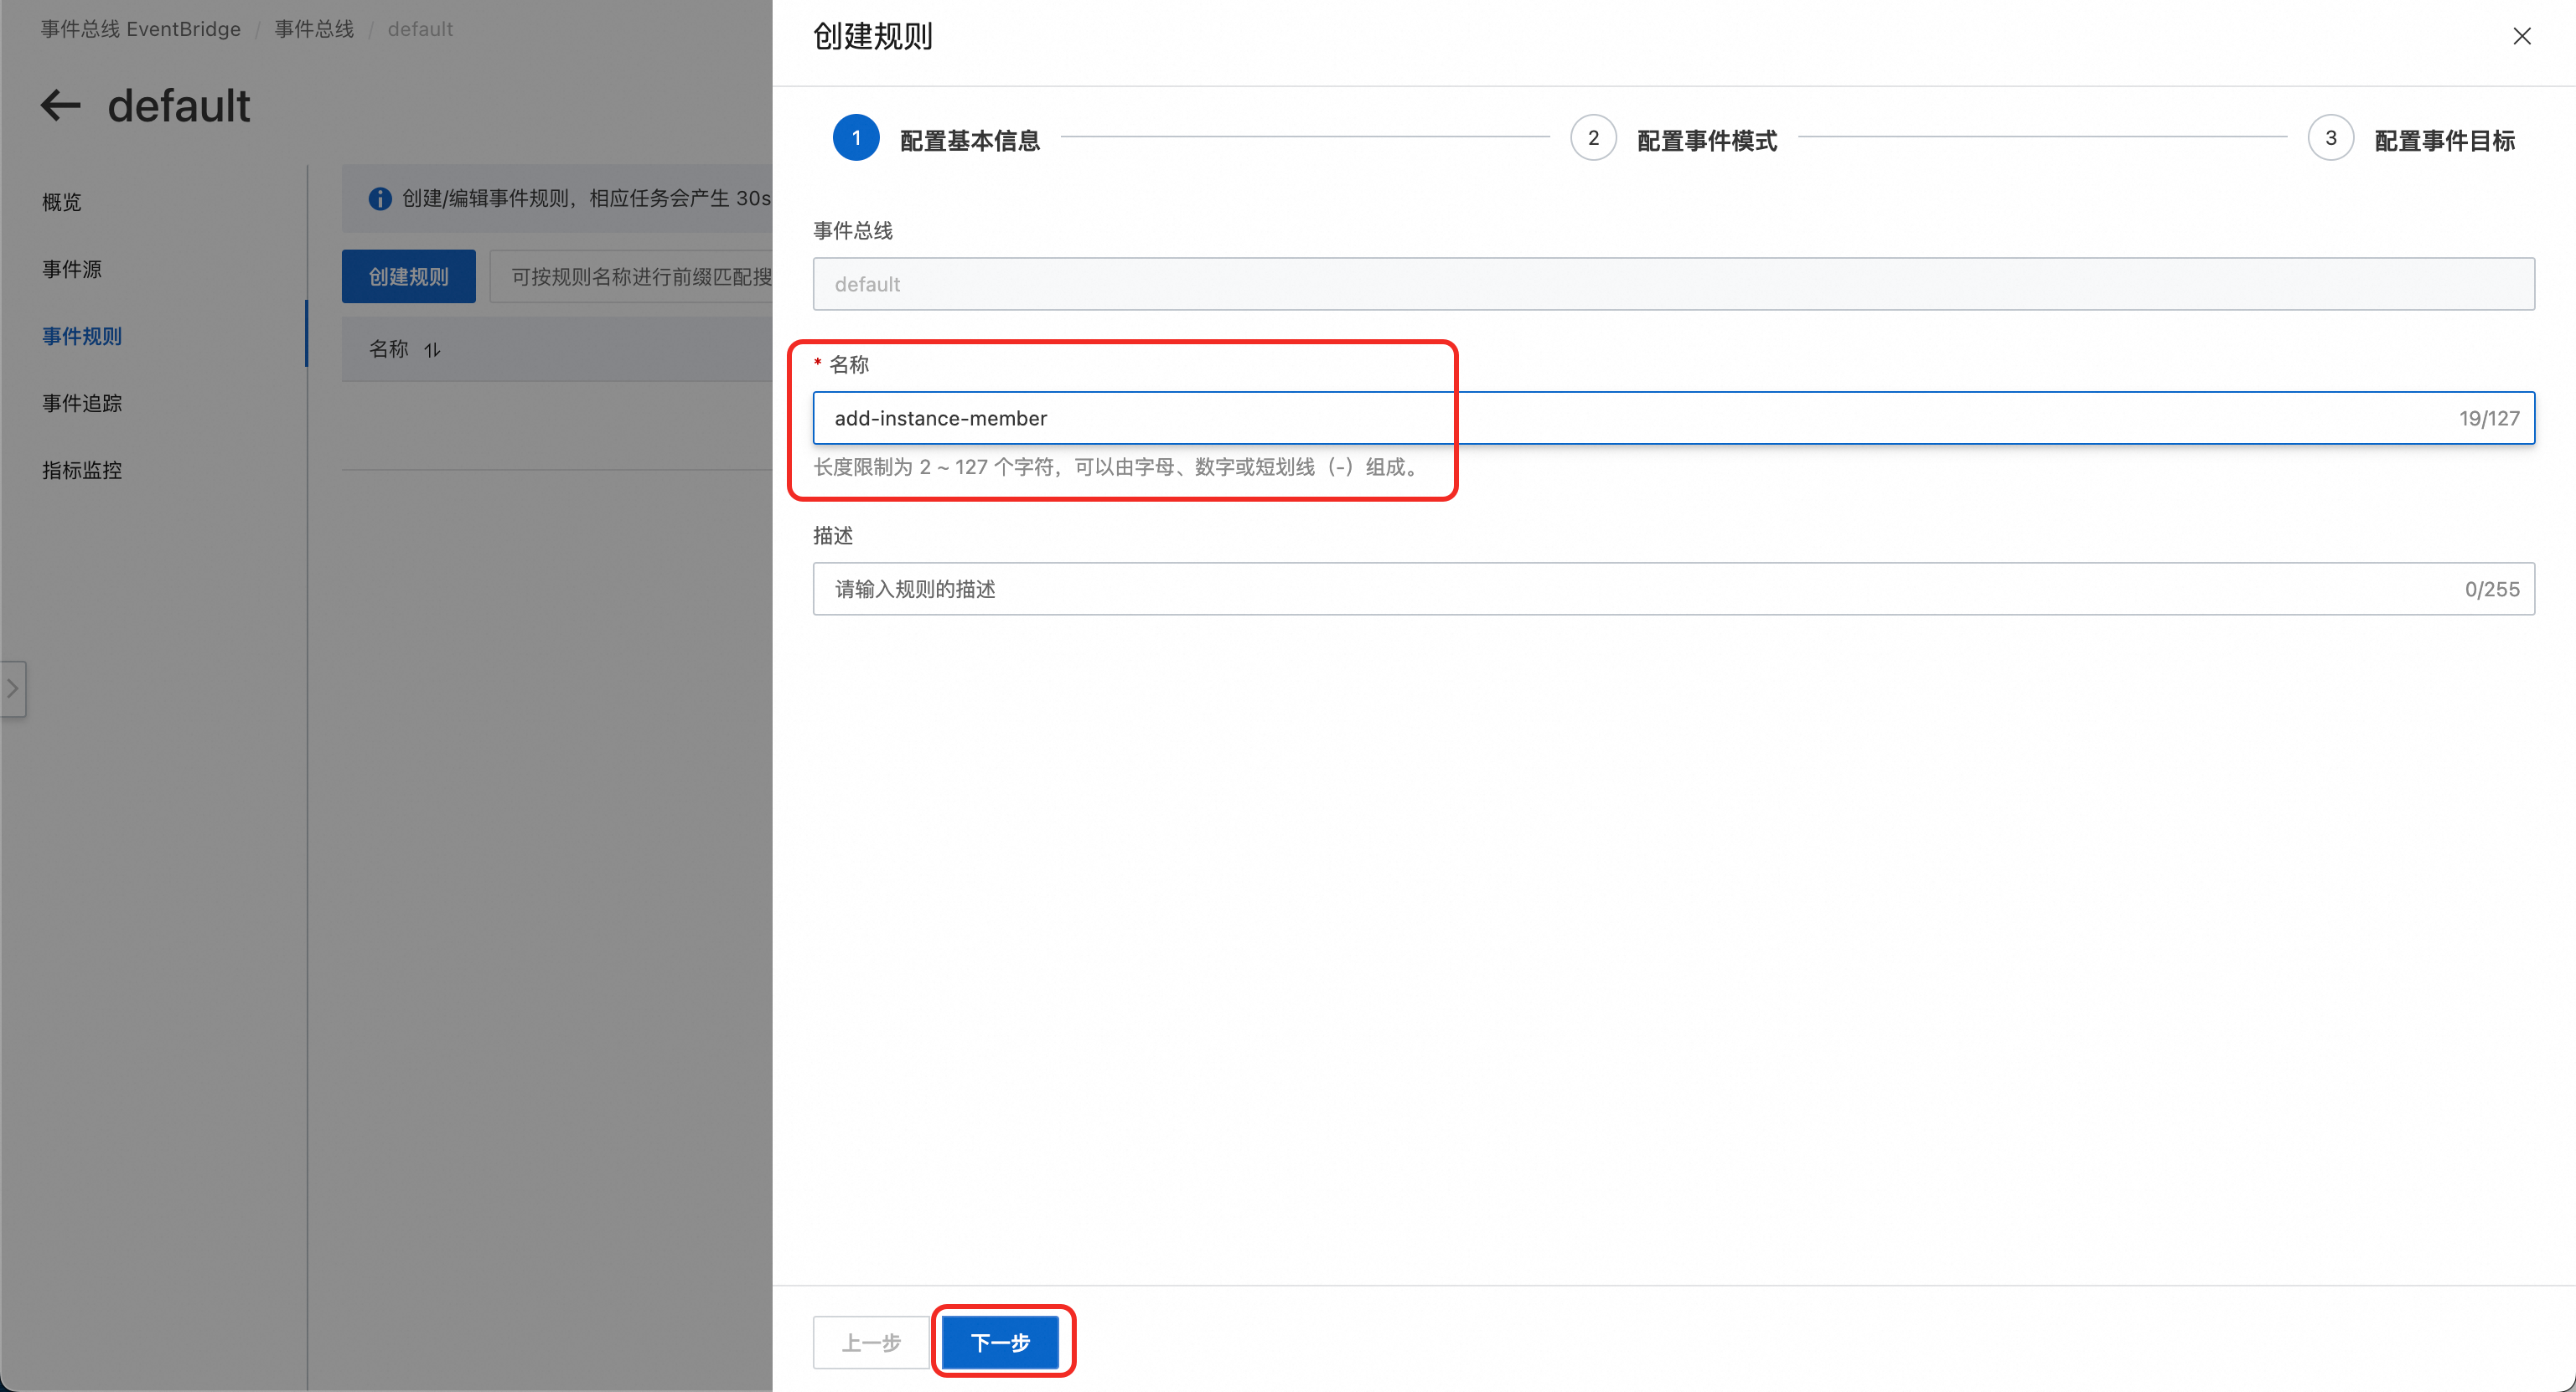Focus the rule name prefix search box
2576x1392 pixels.
pyautogui.click(x=631, y=276)
